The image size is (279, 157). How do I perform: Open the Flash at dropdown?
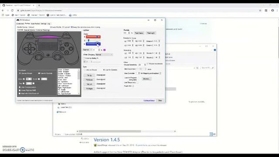(88, 50)
